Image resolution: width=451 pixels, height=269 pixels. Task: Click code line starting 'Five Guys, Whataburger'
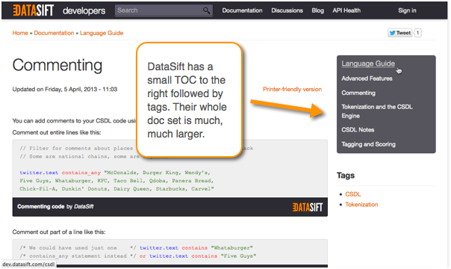point(116,181)
